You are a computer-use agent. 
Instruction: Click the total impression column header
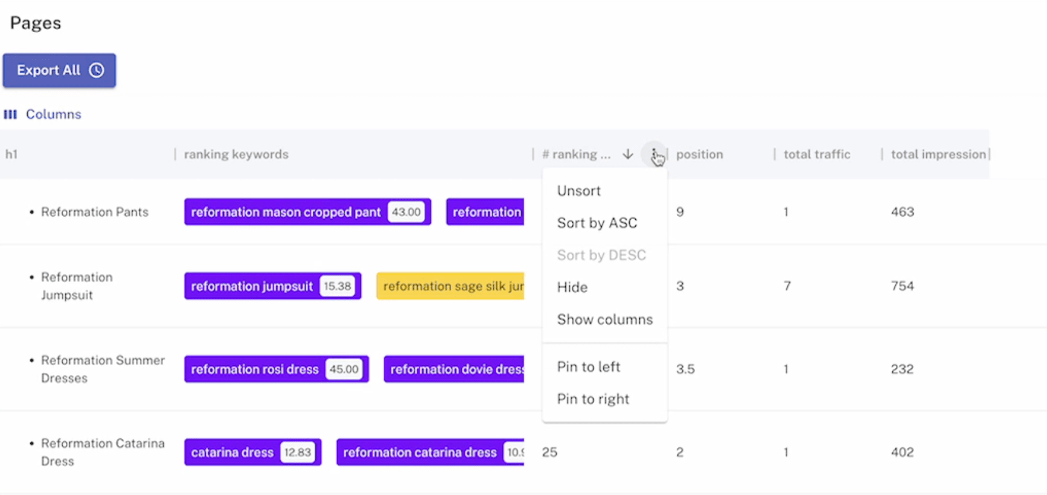(938, 155)
